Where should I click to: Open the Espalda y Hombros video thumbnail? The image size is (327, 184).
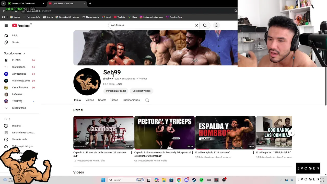pyautogui.click(x=225, y=133)
